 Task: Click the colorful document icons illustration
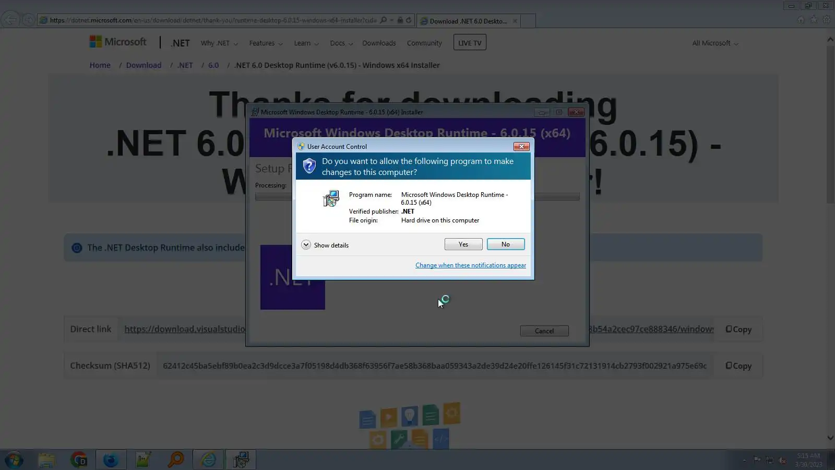pos(410,426)
